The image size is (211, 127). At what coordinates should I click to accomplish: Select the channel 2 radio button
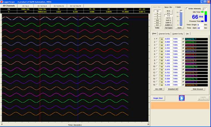point(157,42)
